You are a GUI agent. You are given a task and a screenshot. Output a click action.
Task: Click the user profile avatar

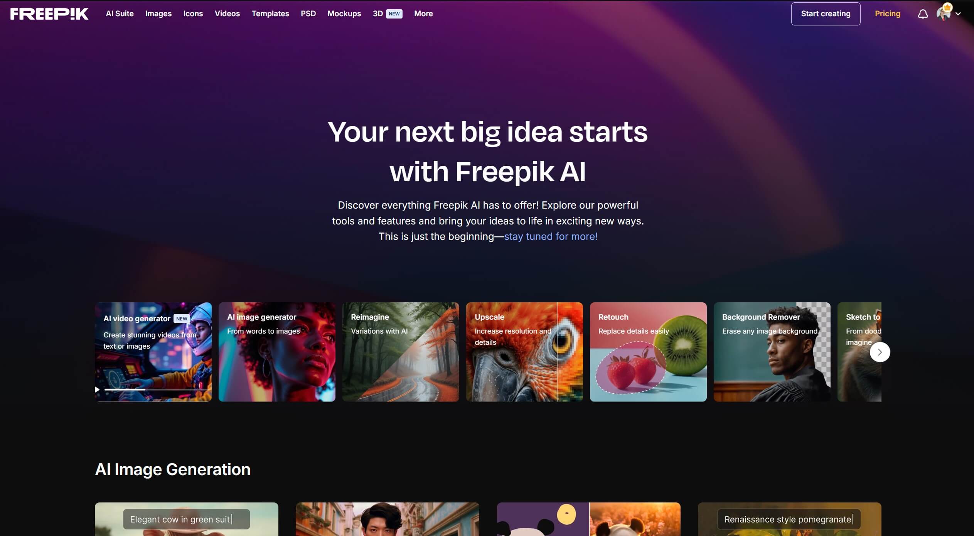click(x=944, y=13)
